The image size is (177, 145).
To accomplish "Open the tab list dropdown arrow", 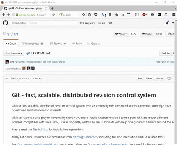I will [176, 8].
